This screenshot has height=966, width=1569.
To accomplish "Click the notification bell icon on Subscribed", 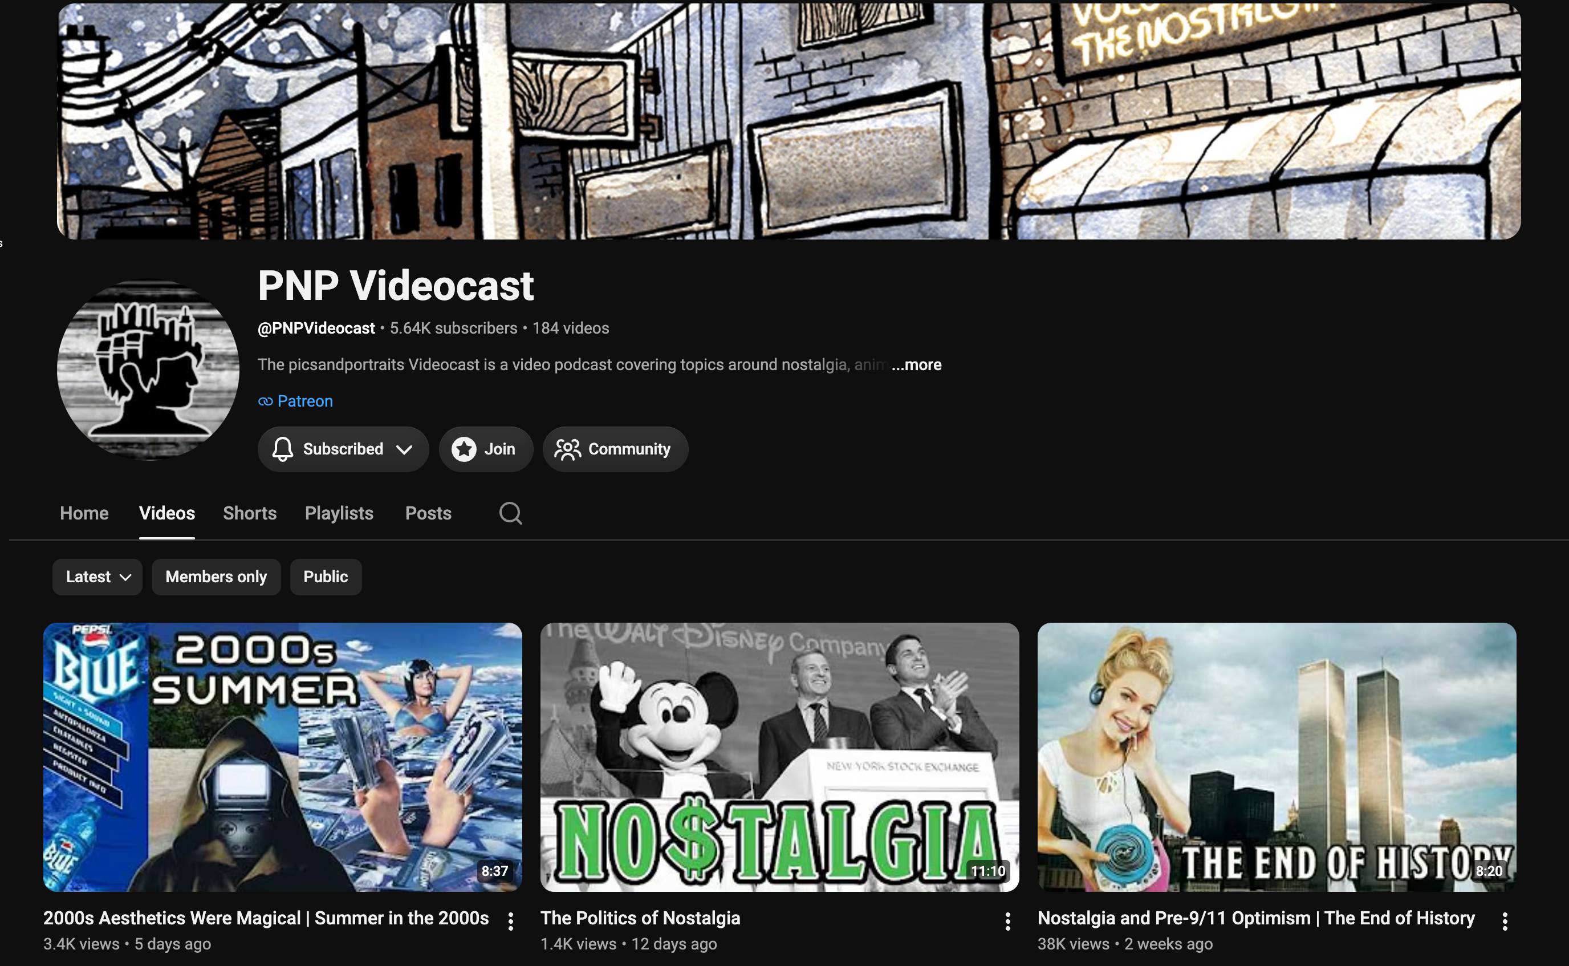I will [282, 449].
